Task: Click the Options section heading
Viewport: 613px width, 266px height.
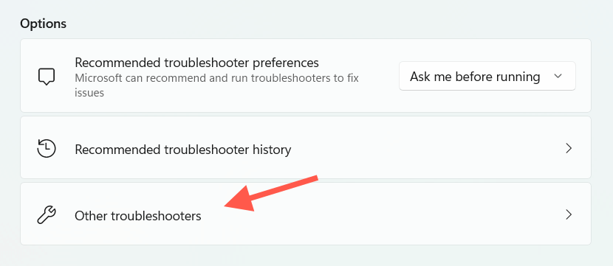Action: [43, 24]
